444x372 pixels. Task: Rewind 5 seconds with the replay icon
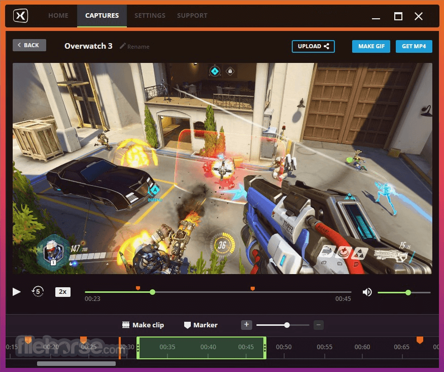click(38, 291)
